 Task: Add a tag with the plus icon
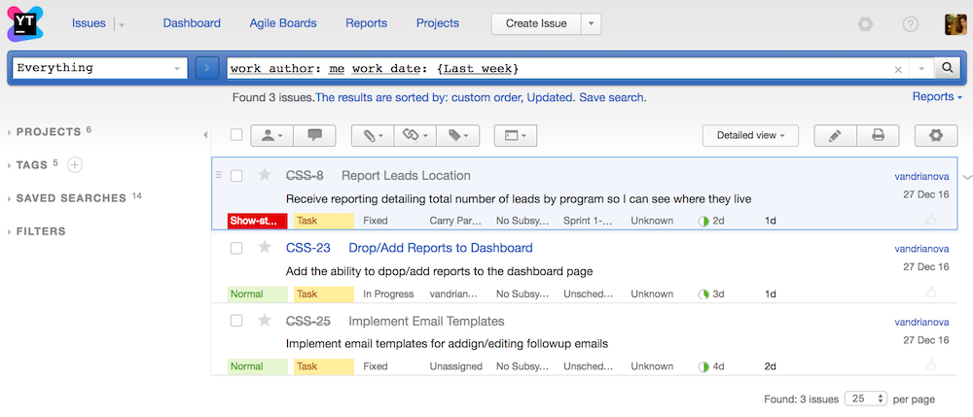75,165
